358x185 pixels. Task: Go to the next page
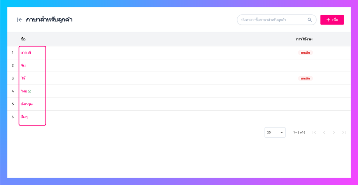click(x=334, y=133)
